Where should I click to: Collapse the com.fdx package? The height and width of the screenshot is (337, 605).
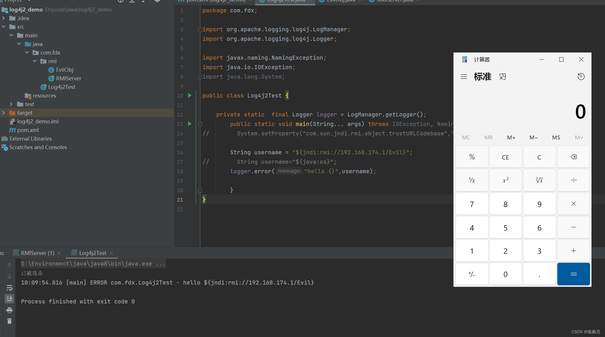click(x=27, y=52)
